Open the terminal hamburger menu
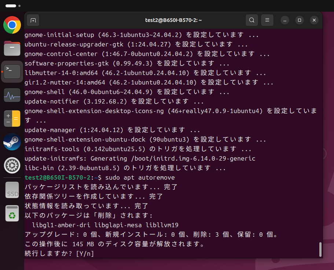 [267, 20]
